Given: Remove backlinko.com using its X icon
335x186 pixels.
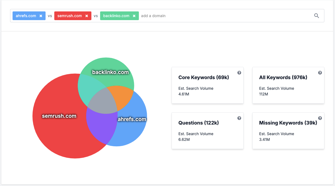Looking at the screenshot, I should [133, 15].
